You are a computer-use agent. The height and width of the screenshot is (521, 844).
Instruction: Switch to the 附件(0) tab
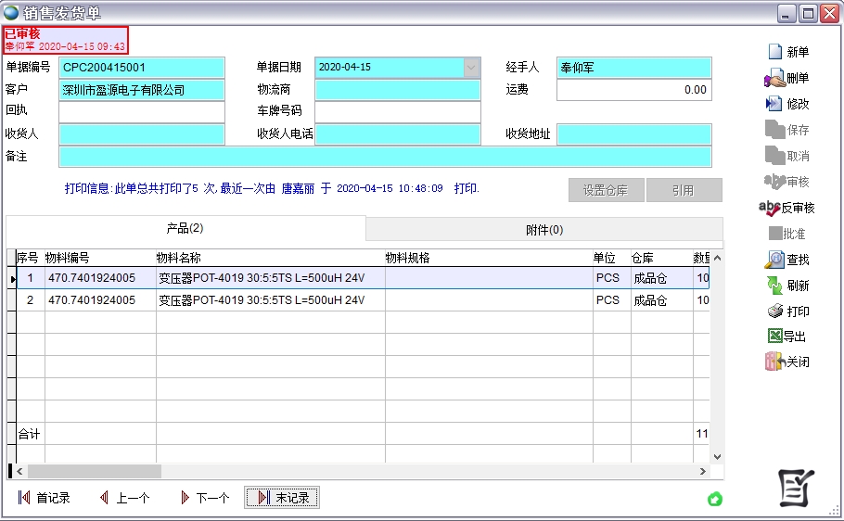point(544,230)
